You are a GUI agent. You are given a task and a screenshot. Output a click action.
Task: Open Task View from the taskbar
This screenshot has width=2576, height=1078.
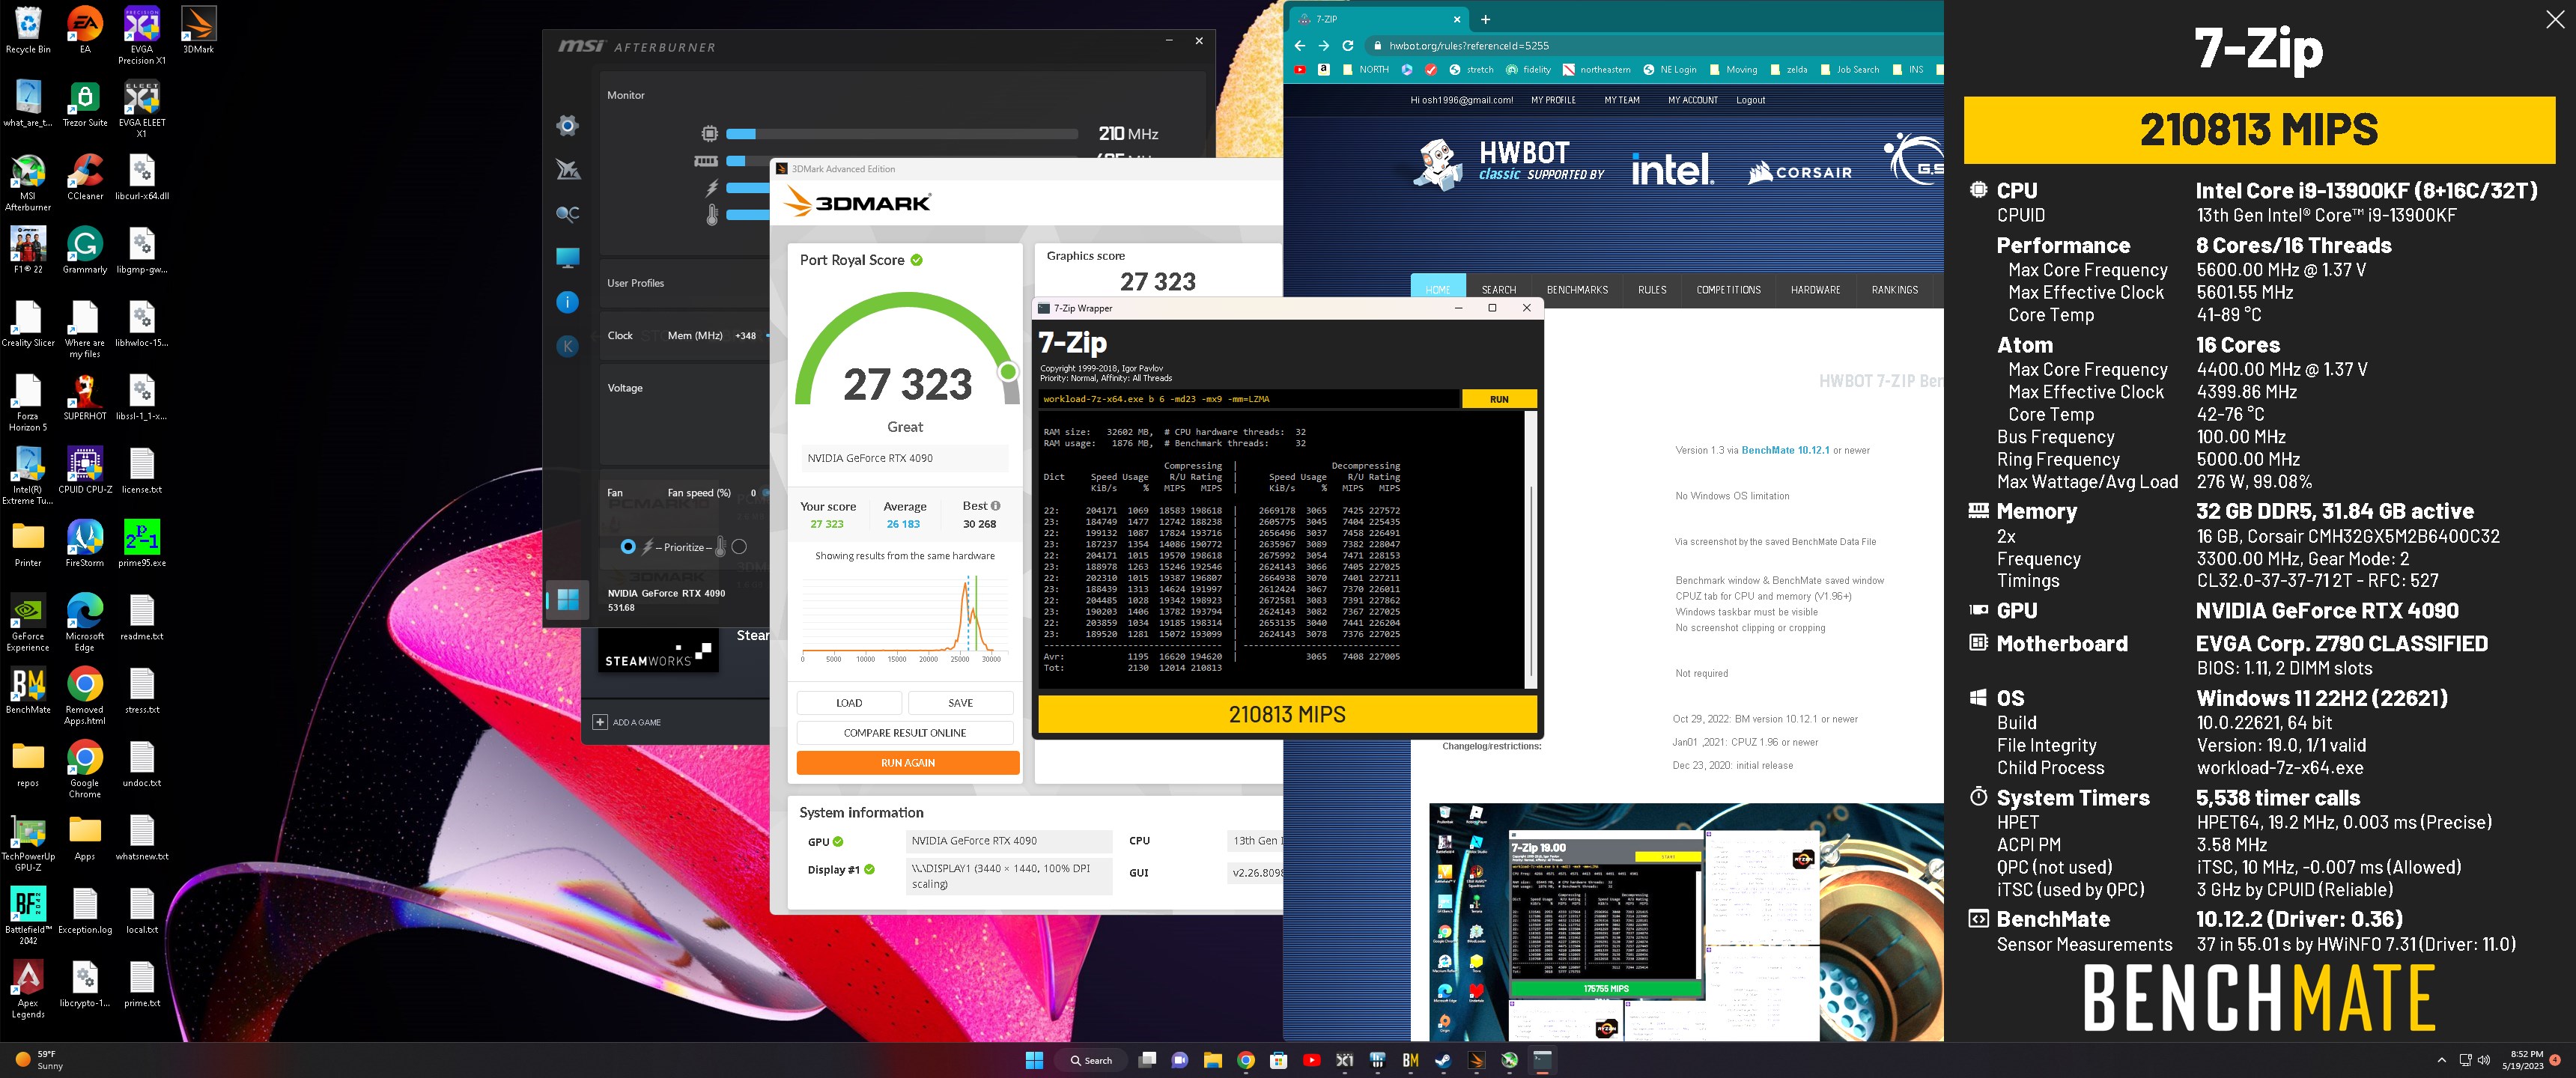1148,1060
